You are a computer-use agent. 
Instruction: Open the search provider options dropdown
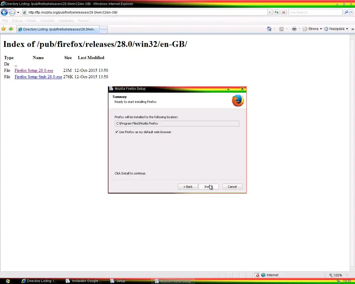point(351,12)
